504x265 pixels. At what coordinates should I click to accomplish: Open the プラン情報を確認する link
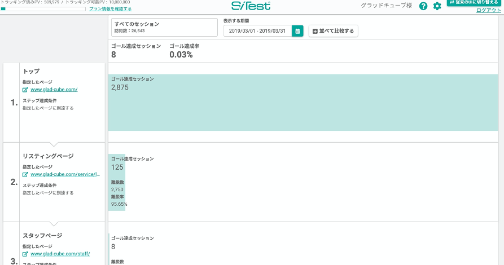click(111, 9)
